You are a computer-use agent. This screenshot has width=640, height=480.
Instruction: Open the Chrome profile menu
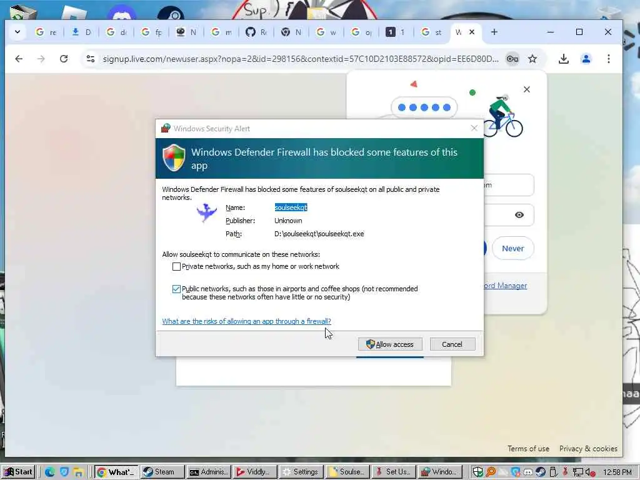586,59
